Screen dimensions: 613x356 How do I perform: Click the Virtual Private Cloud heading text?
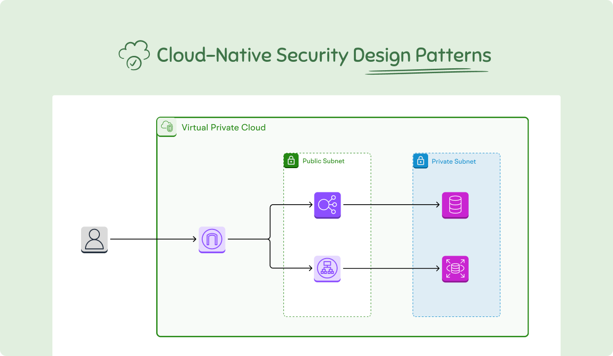click(223, 127)
